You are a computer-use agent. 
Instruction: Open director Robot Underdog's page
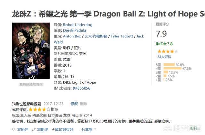[78, 25]
